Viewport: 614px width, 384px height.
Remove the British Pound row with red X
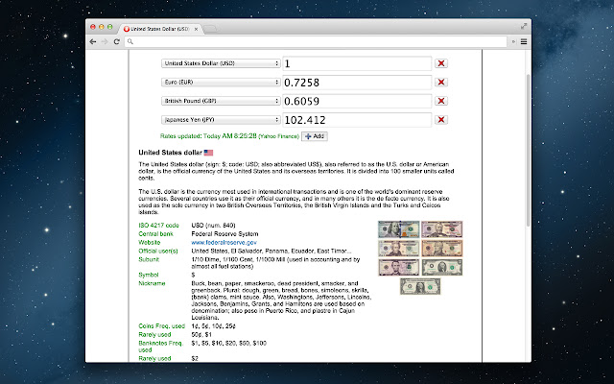coord(441,101)
